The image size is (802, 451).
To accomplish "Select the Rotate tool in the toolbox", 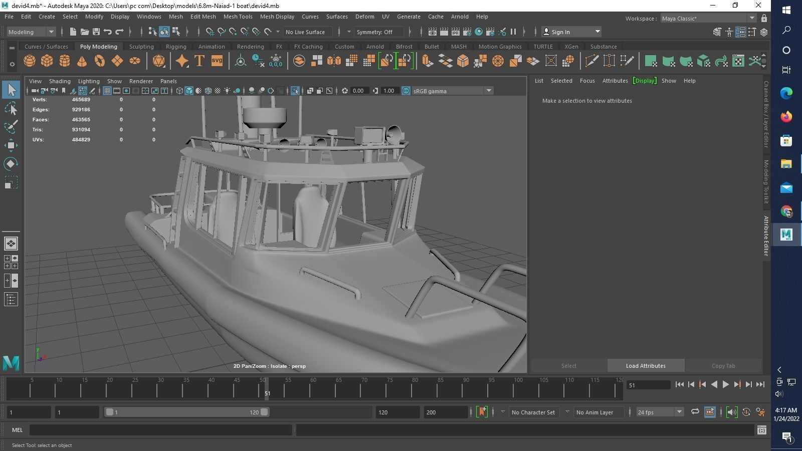I will 11,164.
